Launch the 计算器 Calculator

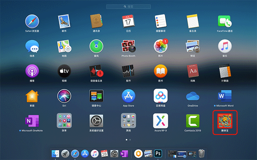click(x=225, y=71)
